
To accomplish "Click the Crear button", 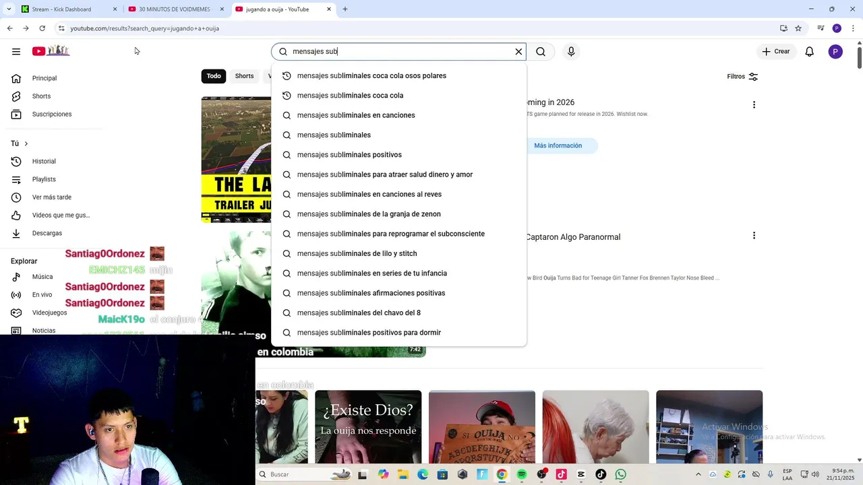I will point(776,52).
